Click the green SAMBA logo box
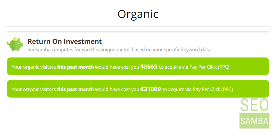Image resolution: width=276 pixels, height=135 pixels. [254, 121]
